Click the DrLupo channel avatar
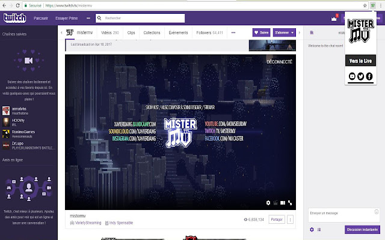The width and height of the screenshot is (385, 240). (6, 145)
